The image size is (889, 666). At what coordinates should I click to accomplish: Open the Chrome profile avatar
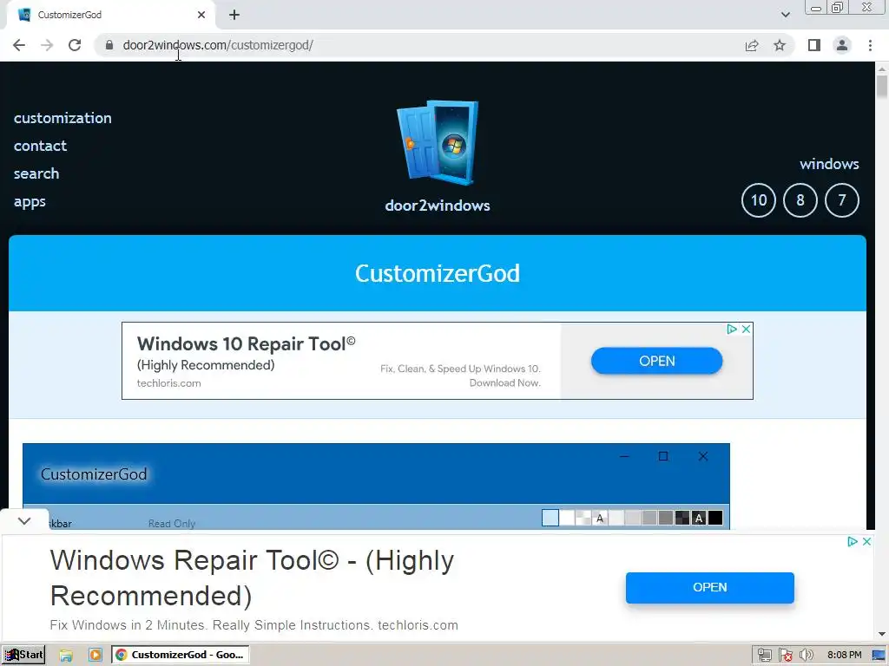(x=842, y=45)
